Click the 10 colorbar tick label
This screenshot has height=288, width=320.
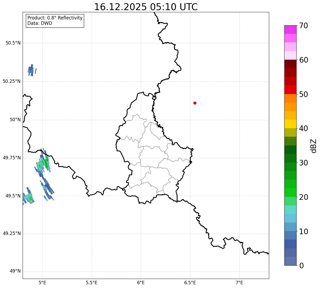303,232
